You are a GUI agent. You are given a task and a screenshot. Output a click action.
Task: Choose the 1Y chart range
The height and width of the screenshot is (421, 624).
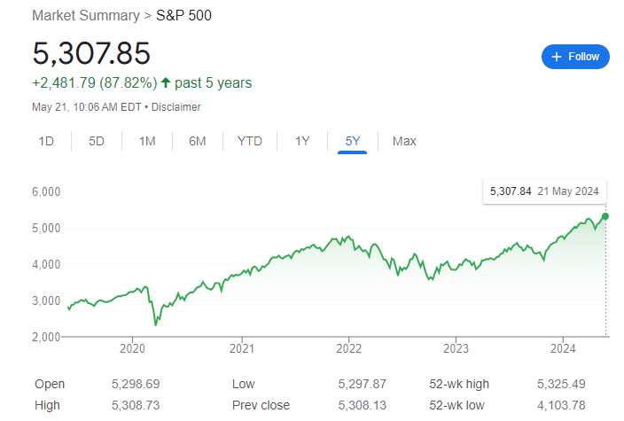pyautogui.click(x=302, y=141)
